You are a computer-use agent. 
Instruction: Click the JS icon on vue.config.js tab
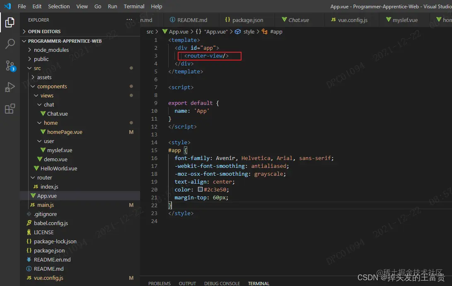(x=333, y=19)
